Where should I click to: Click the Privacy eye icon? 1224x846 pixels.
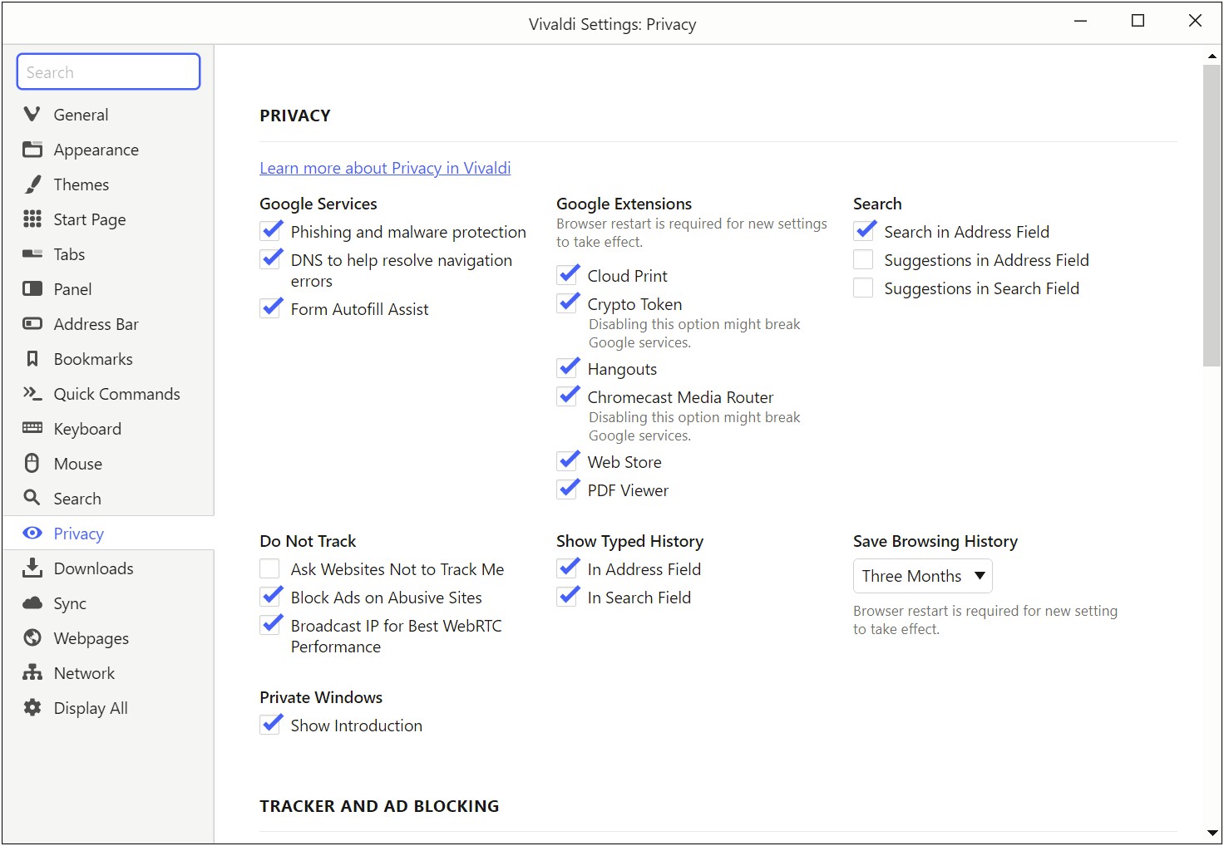click(x=32, y=533)
